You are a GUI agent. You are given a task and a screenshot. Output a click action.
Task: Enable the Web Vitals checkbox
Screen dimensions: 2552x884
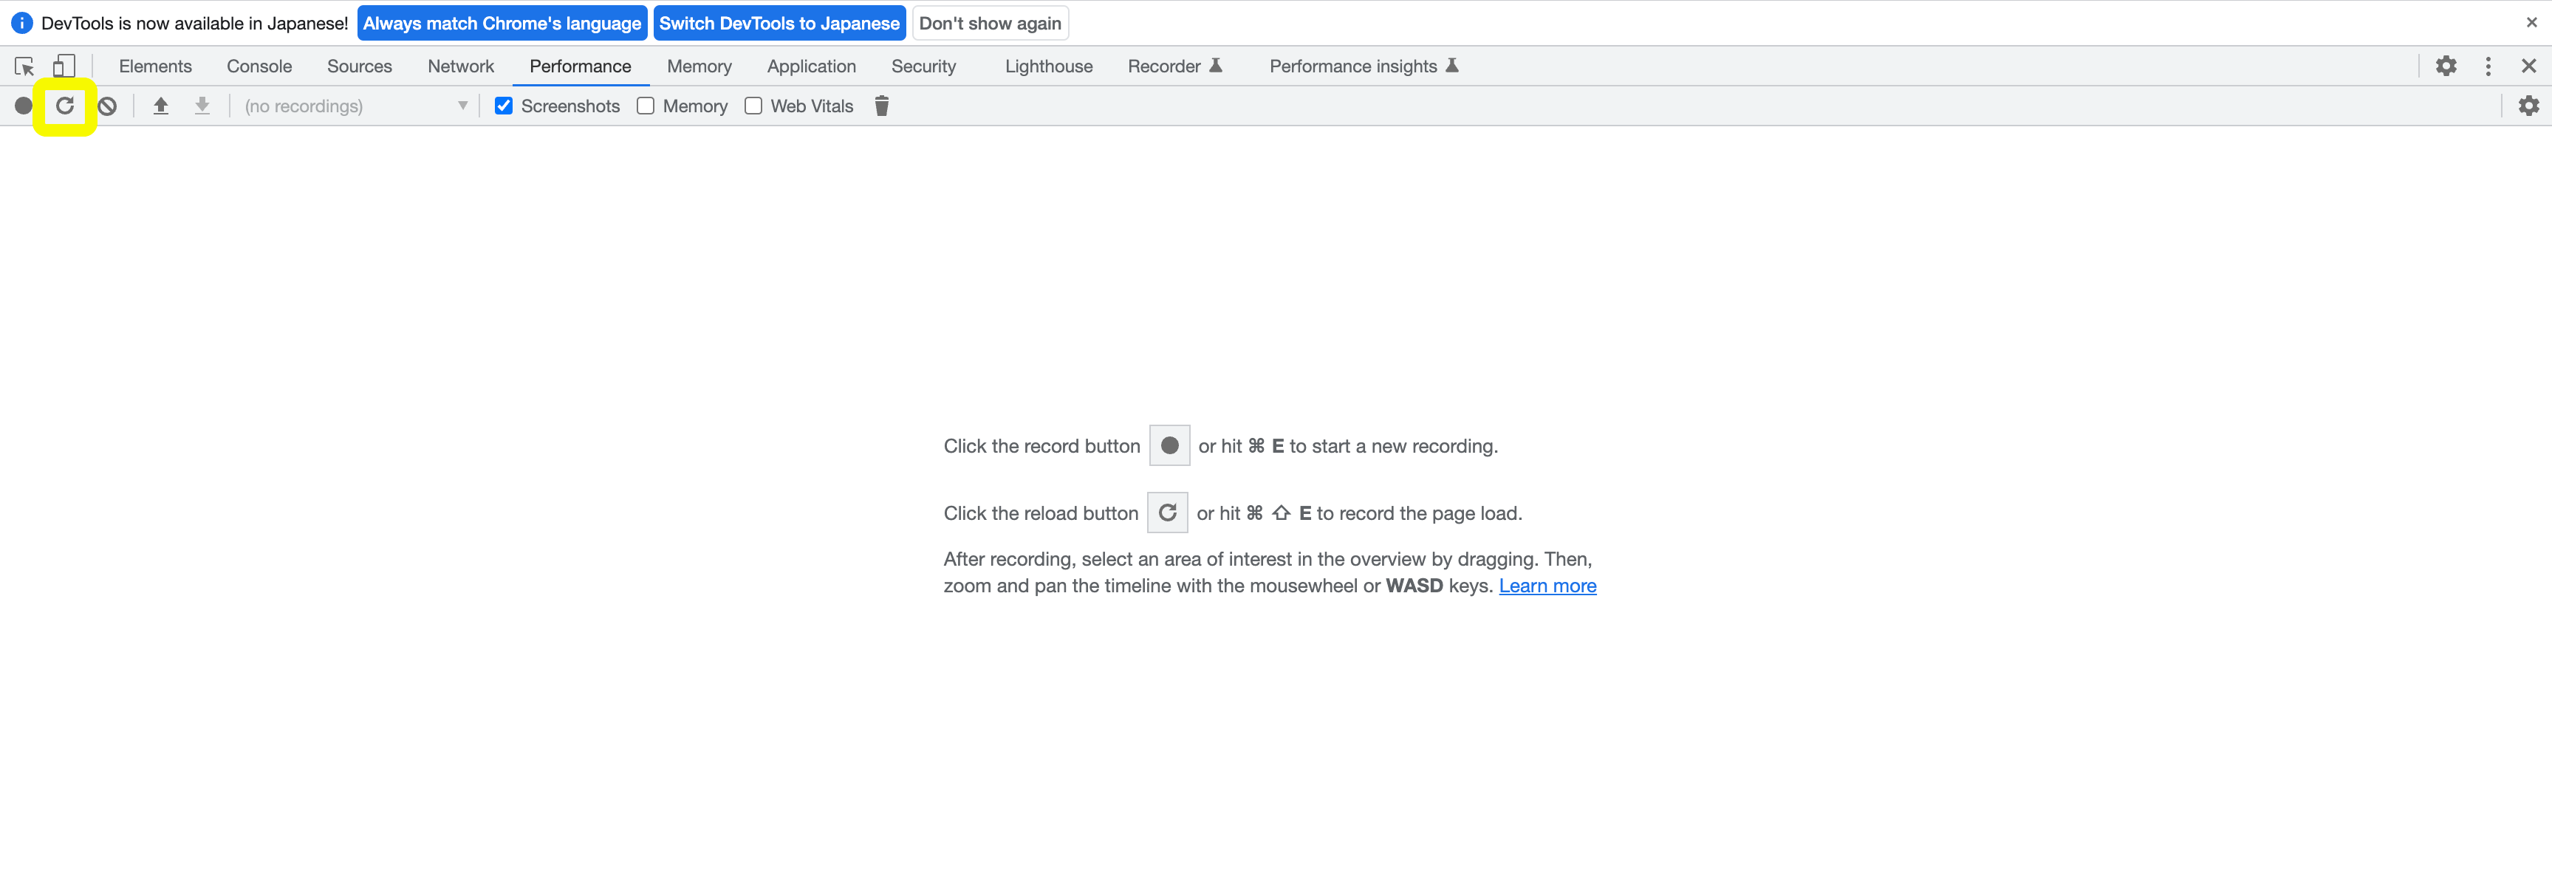click(x=753, y=106)
